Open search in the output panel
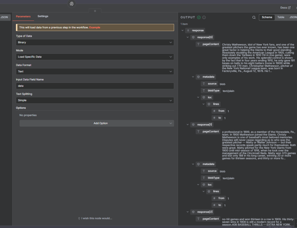Screen dimensions: 297x228 tap(254, 17)
